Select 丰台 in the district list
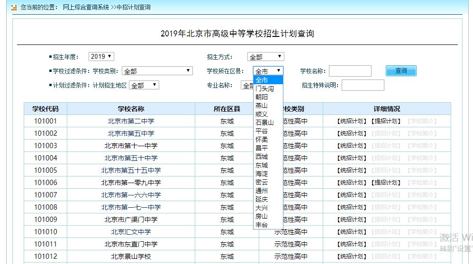Screen dimensions: 473x264 (268, 225)
